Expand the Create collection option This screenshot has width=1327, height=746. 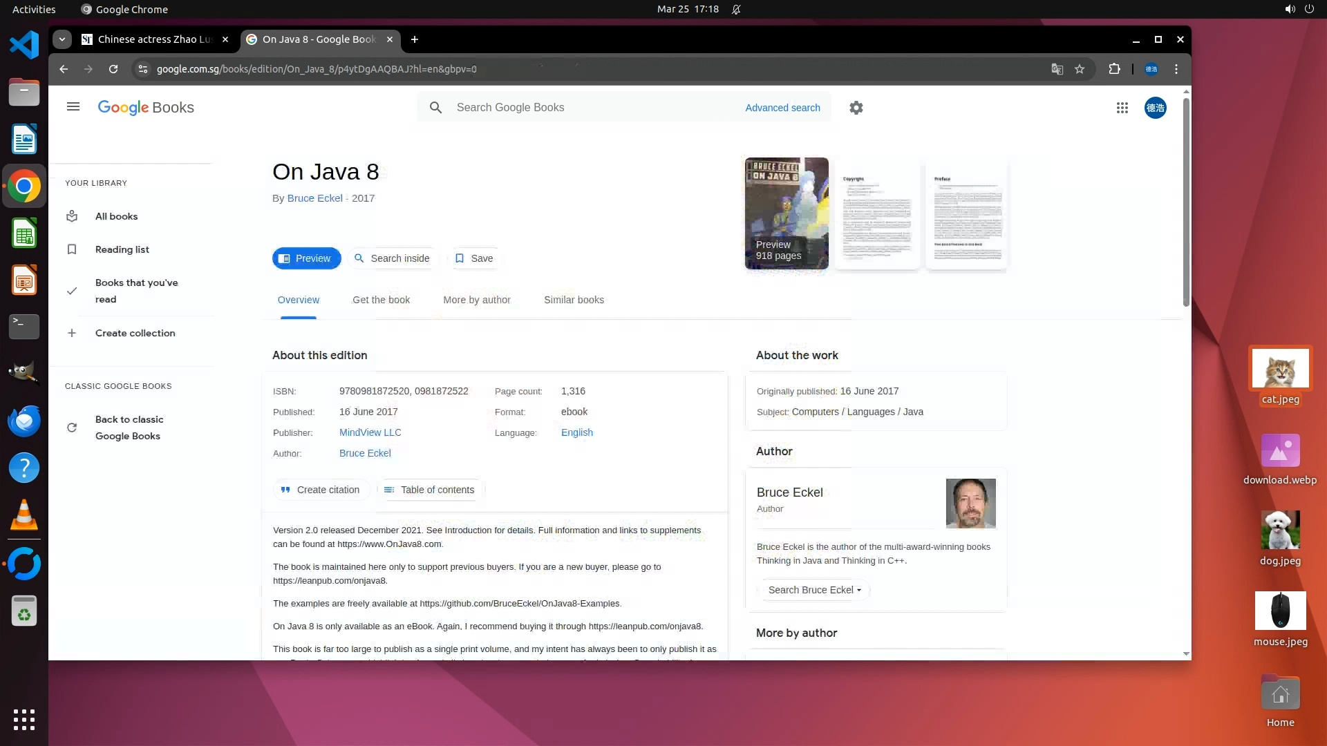point(135,333)
